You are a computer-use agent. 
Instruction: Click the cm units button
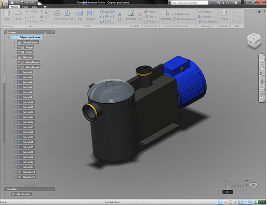253,185
